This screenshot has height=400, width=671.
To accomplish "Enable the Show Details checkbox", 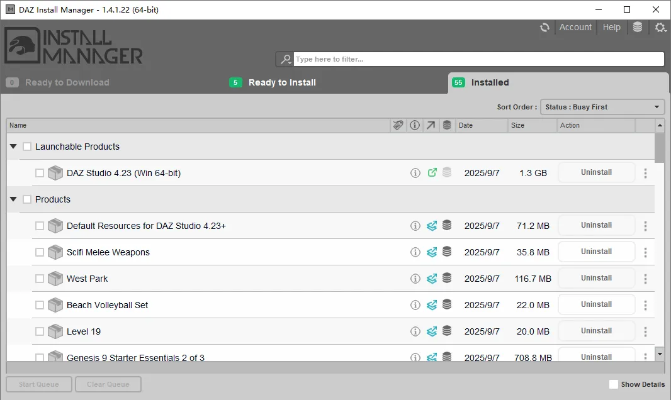I will [614, 384].
